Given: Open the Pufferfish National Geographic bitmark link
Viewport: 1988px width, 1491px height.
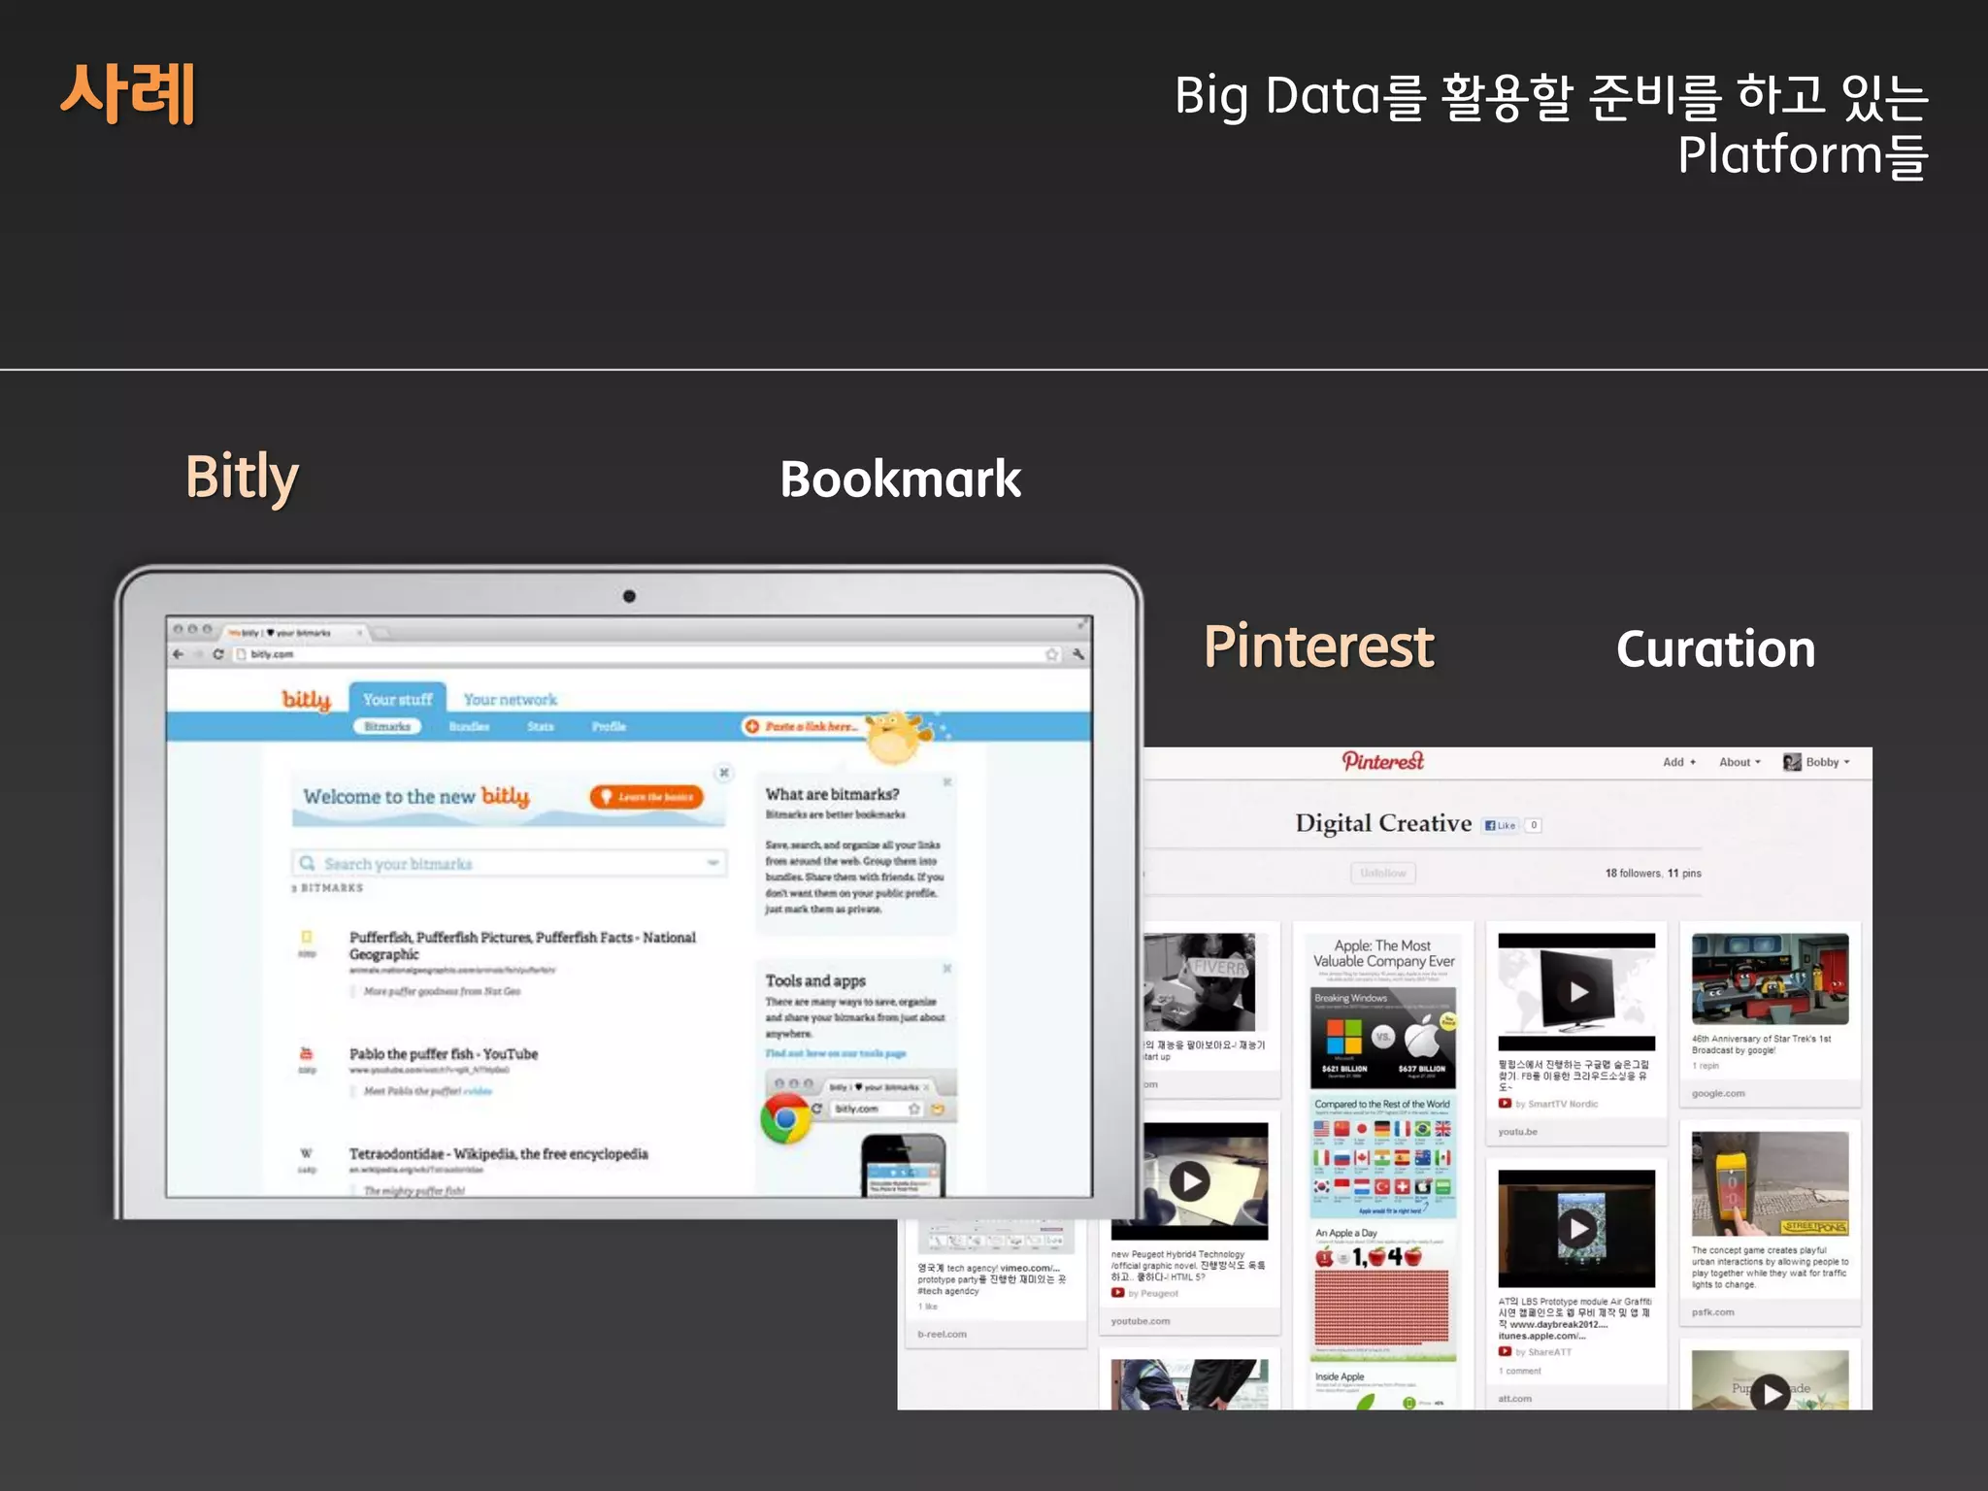Looking at the screenshot, I should point(522,945).
